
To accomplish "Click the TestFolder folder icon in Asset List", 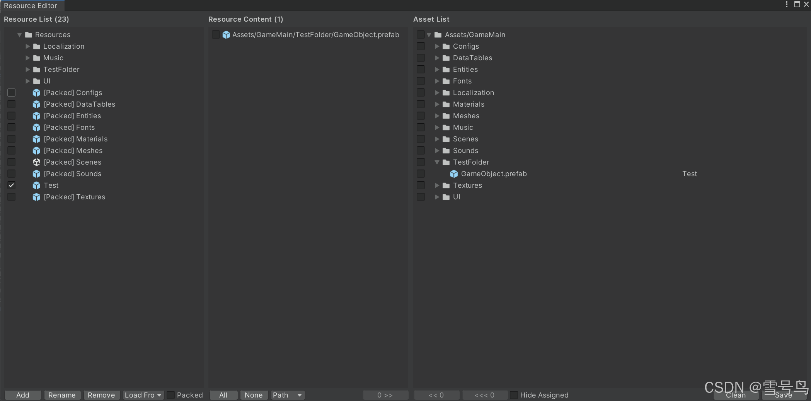I will (445, 162).
